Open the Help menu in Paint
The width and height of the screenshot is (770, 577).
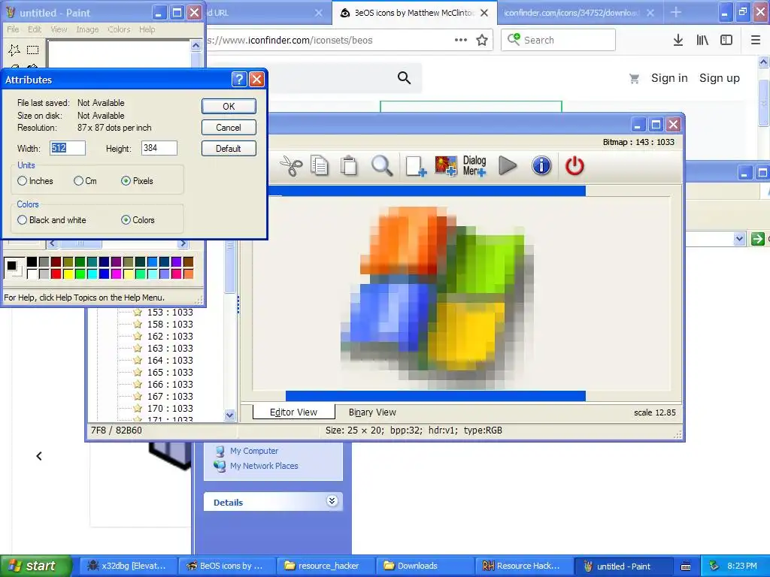pyautogui.click(x=147, y=29)
